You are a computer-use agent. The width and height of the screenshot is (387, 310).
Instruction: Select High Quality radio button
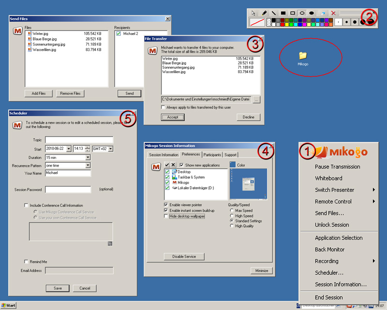point(232,226)
